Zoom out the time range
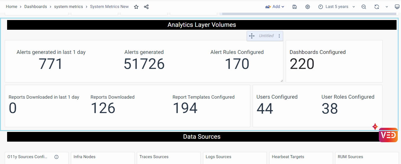401x164 pixels. (x=364, y=7)
